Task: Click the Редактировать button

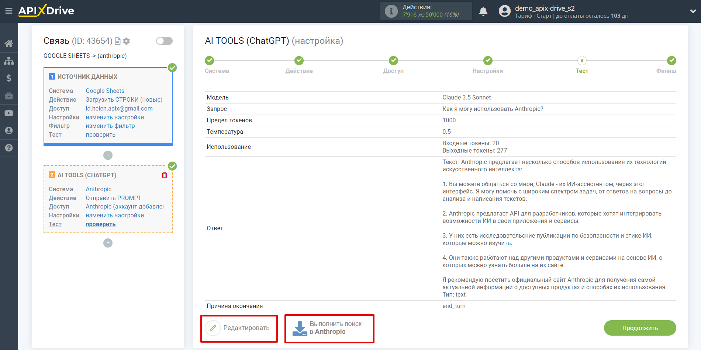Action: (239, 328)
